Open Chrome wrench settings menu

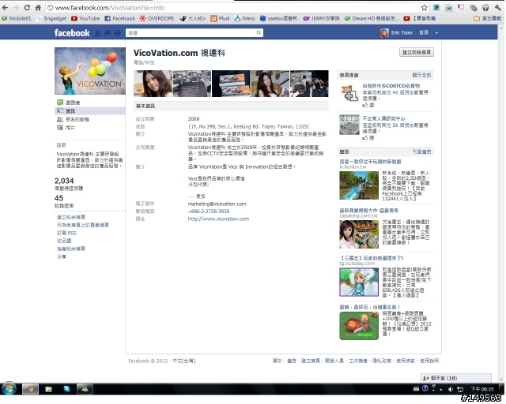pyautogui.click(x=497, y=8)
